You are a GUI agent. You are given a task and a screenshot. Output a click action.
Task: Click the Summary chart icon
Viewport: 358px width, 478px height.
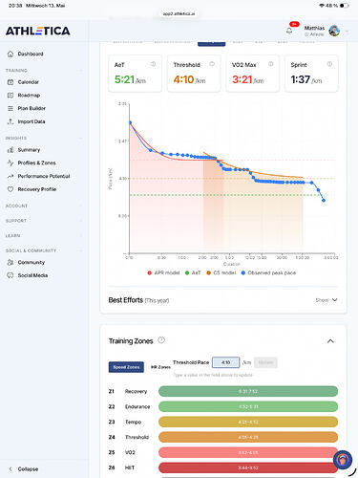pos(11,150)
